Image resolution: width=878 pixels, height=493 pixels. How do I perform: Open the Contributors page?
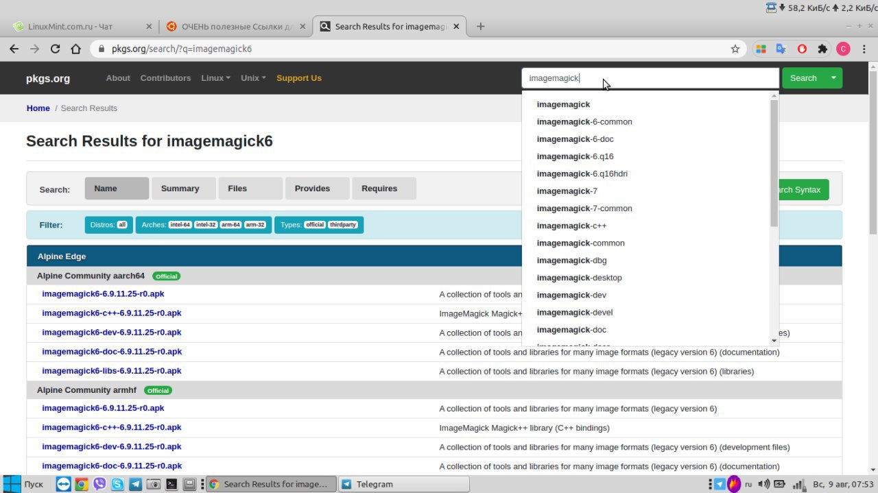[165, 78]
